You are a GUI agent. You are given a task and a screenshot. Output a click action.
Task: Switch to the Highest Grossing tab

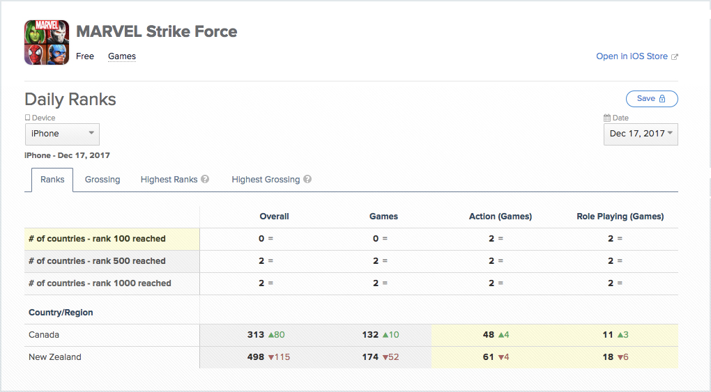[266, 180]
